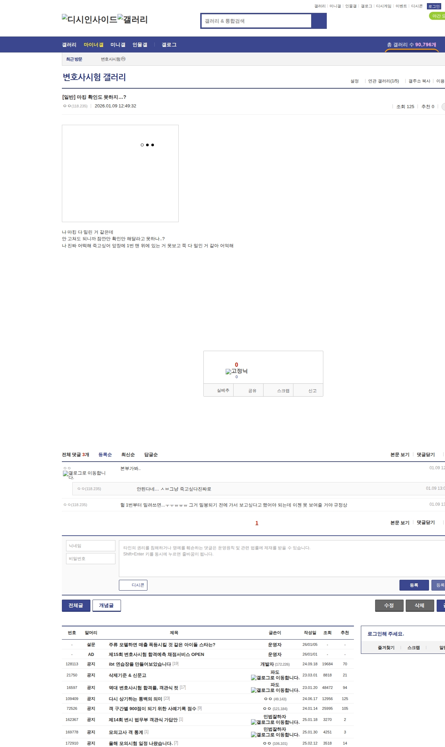Open post 다시 상기하는 통백의 의미
Viewport: 445px width, 747px height.
tap(136, 699)
